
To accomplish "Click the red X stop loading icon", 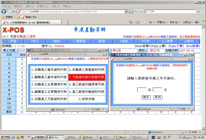I will pyautogui.click(x=141, y=12).
